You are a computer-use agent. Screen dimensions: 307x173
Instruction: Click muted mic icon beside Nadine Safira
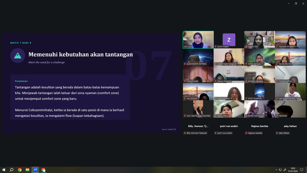pos(277,81)
